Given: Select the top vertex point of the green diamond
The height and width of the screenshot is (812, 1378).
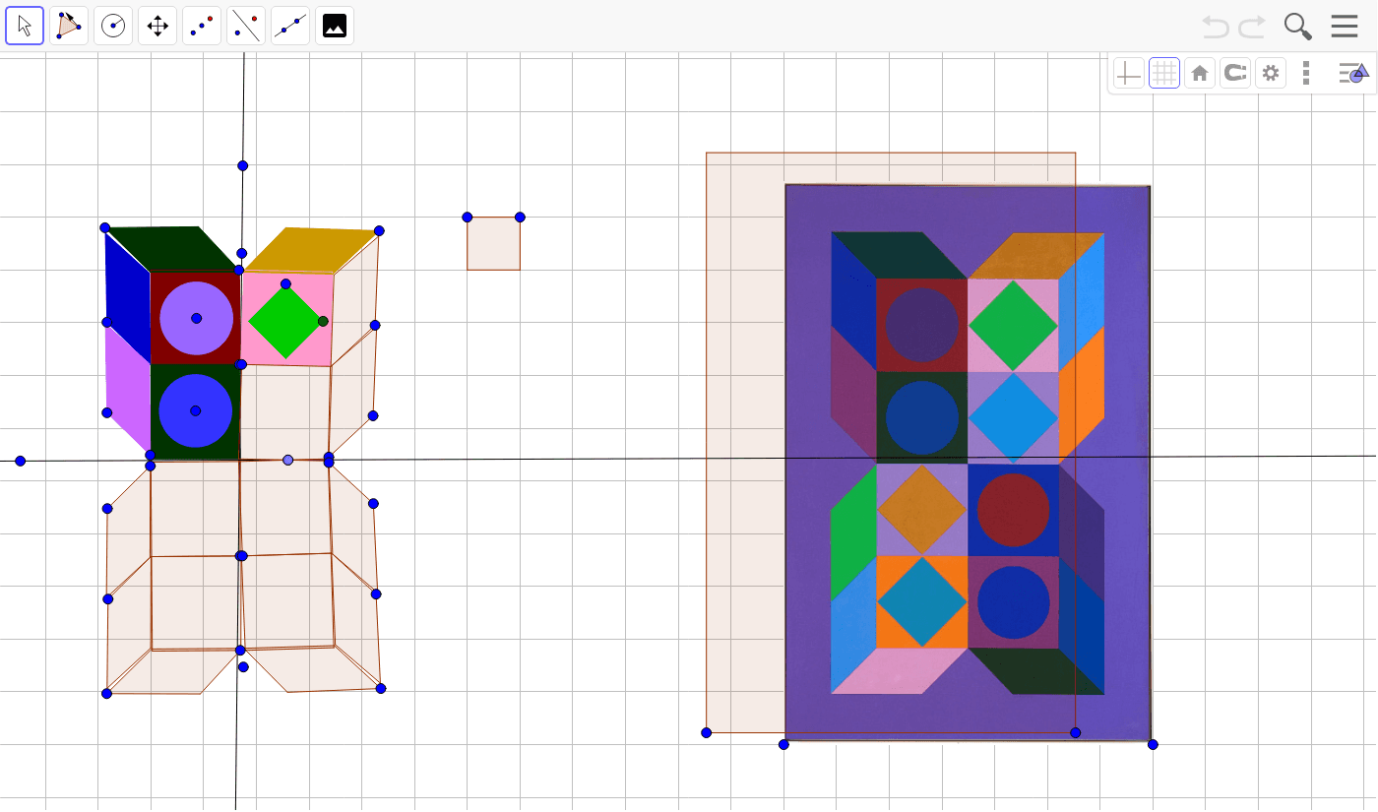Looking at the screenshot, I should [285, 283].
